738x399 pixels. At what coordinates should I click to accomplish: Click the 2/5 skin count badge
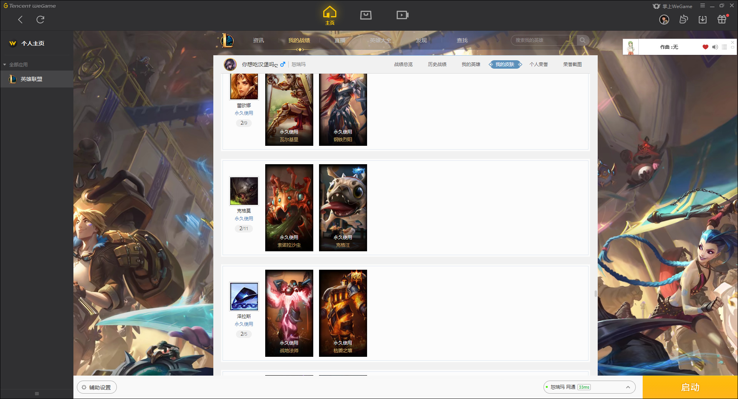244,334
